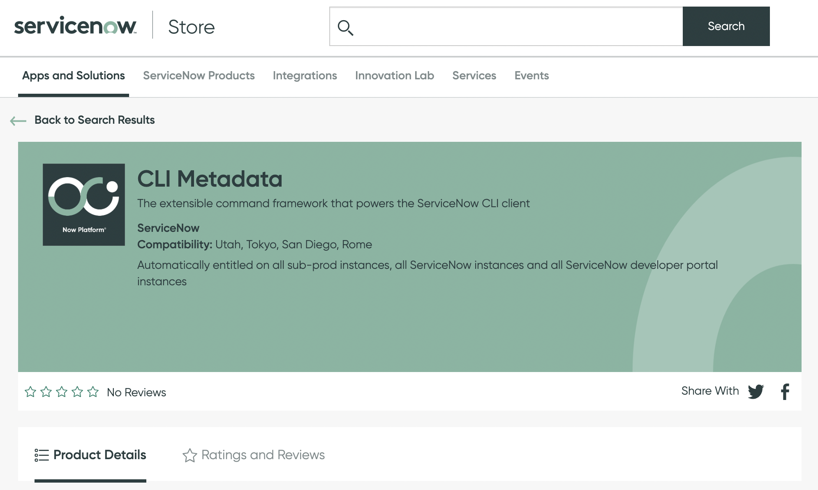Screen dimensions: 818x490
Task: Click the fifth rating star
Action: 93,392
